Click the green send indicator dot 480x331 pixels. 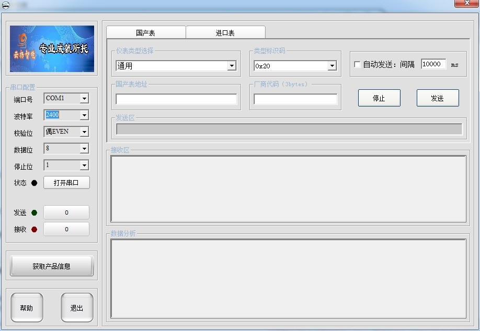(x=35, y=212)
